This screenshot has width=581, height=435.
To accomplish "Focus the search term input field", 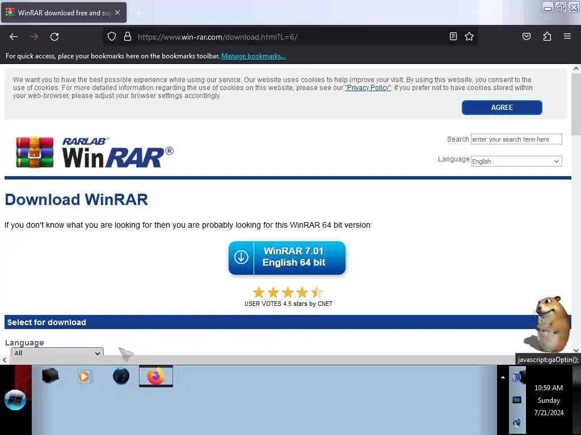I will pos(516,139).
